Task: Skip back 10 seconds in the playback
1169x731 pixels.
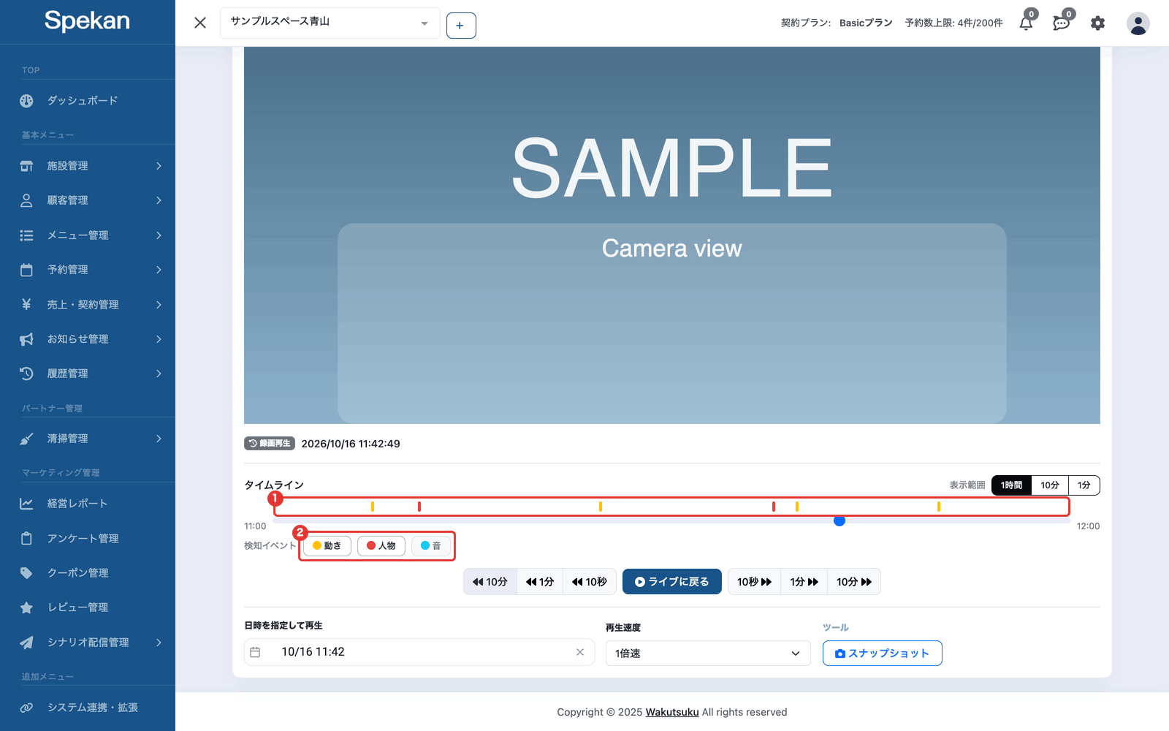Action: (x=590, y=582)
